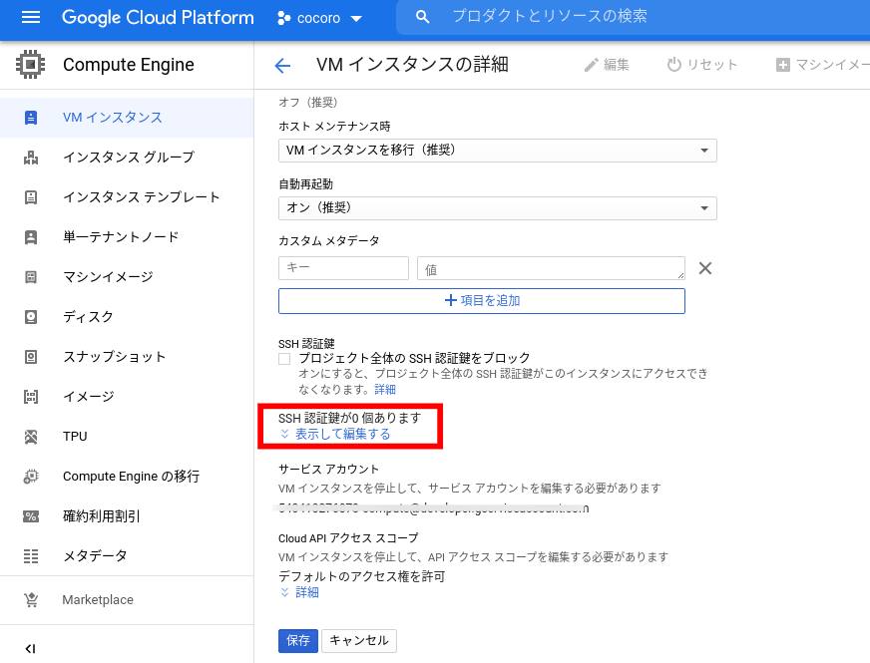The width and height of the screenshot is (870, 663).
Task: Click the 単一テナントノード sidebar icon
Action: (31, 237)
